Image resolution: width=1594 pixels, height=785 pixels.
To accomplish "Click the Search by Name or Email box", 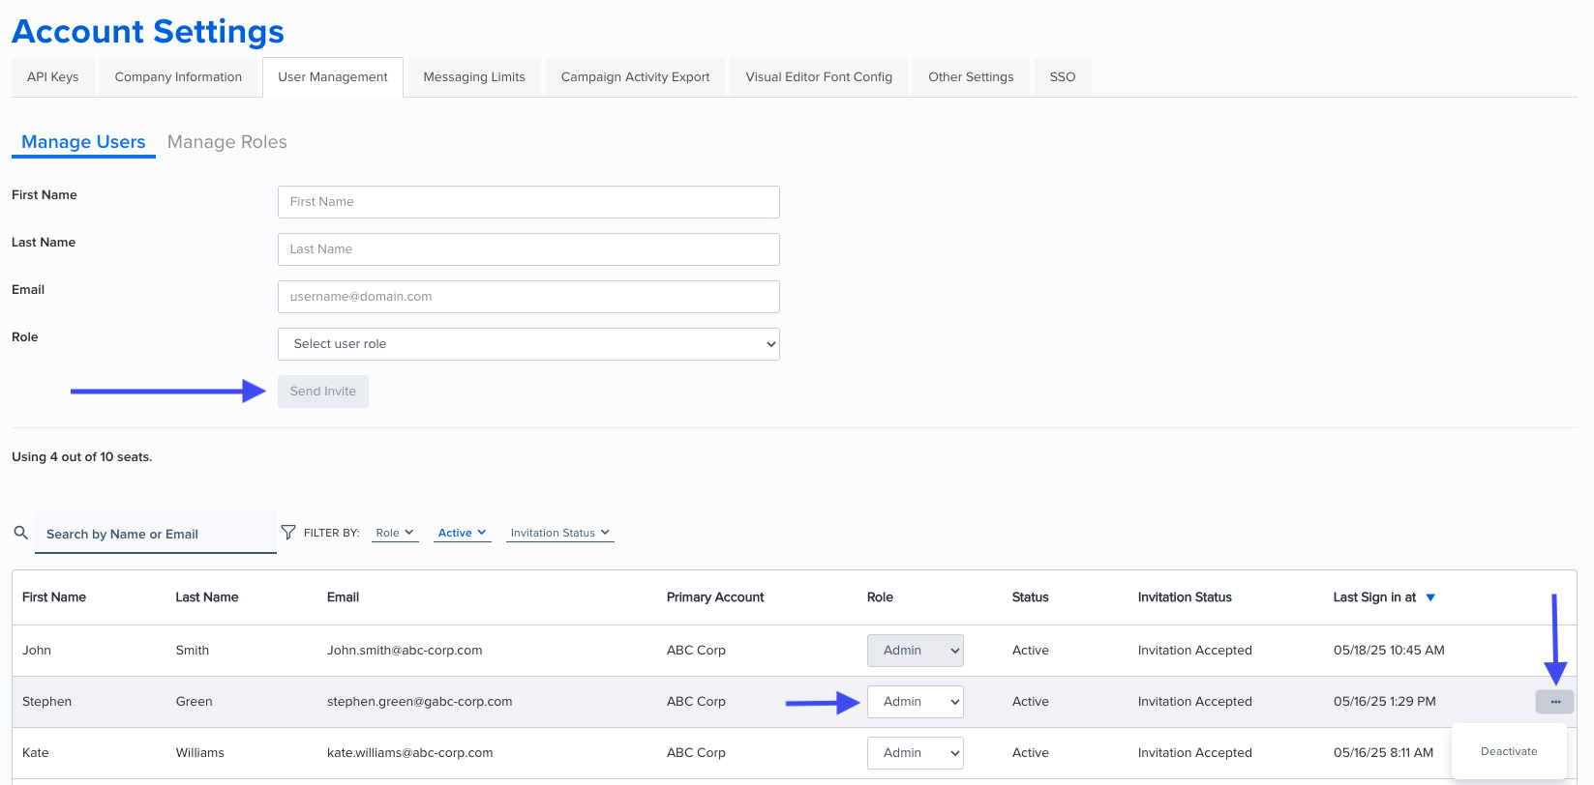I will 156,534.
